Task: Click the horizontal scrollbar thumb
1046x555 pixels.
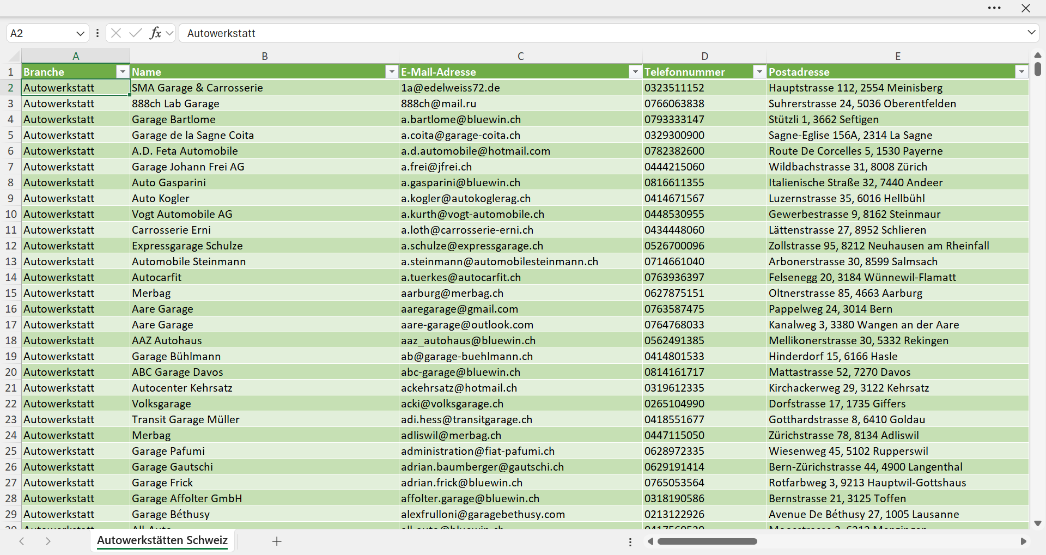Action: 707,541
